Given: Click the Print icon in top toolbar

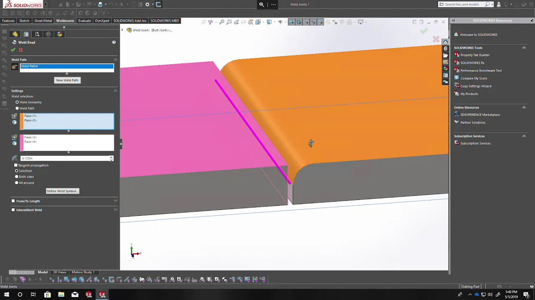Looking at the screenshot, I should pyautogui.click(x=100, y=5).
